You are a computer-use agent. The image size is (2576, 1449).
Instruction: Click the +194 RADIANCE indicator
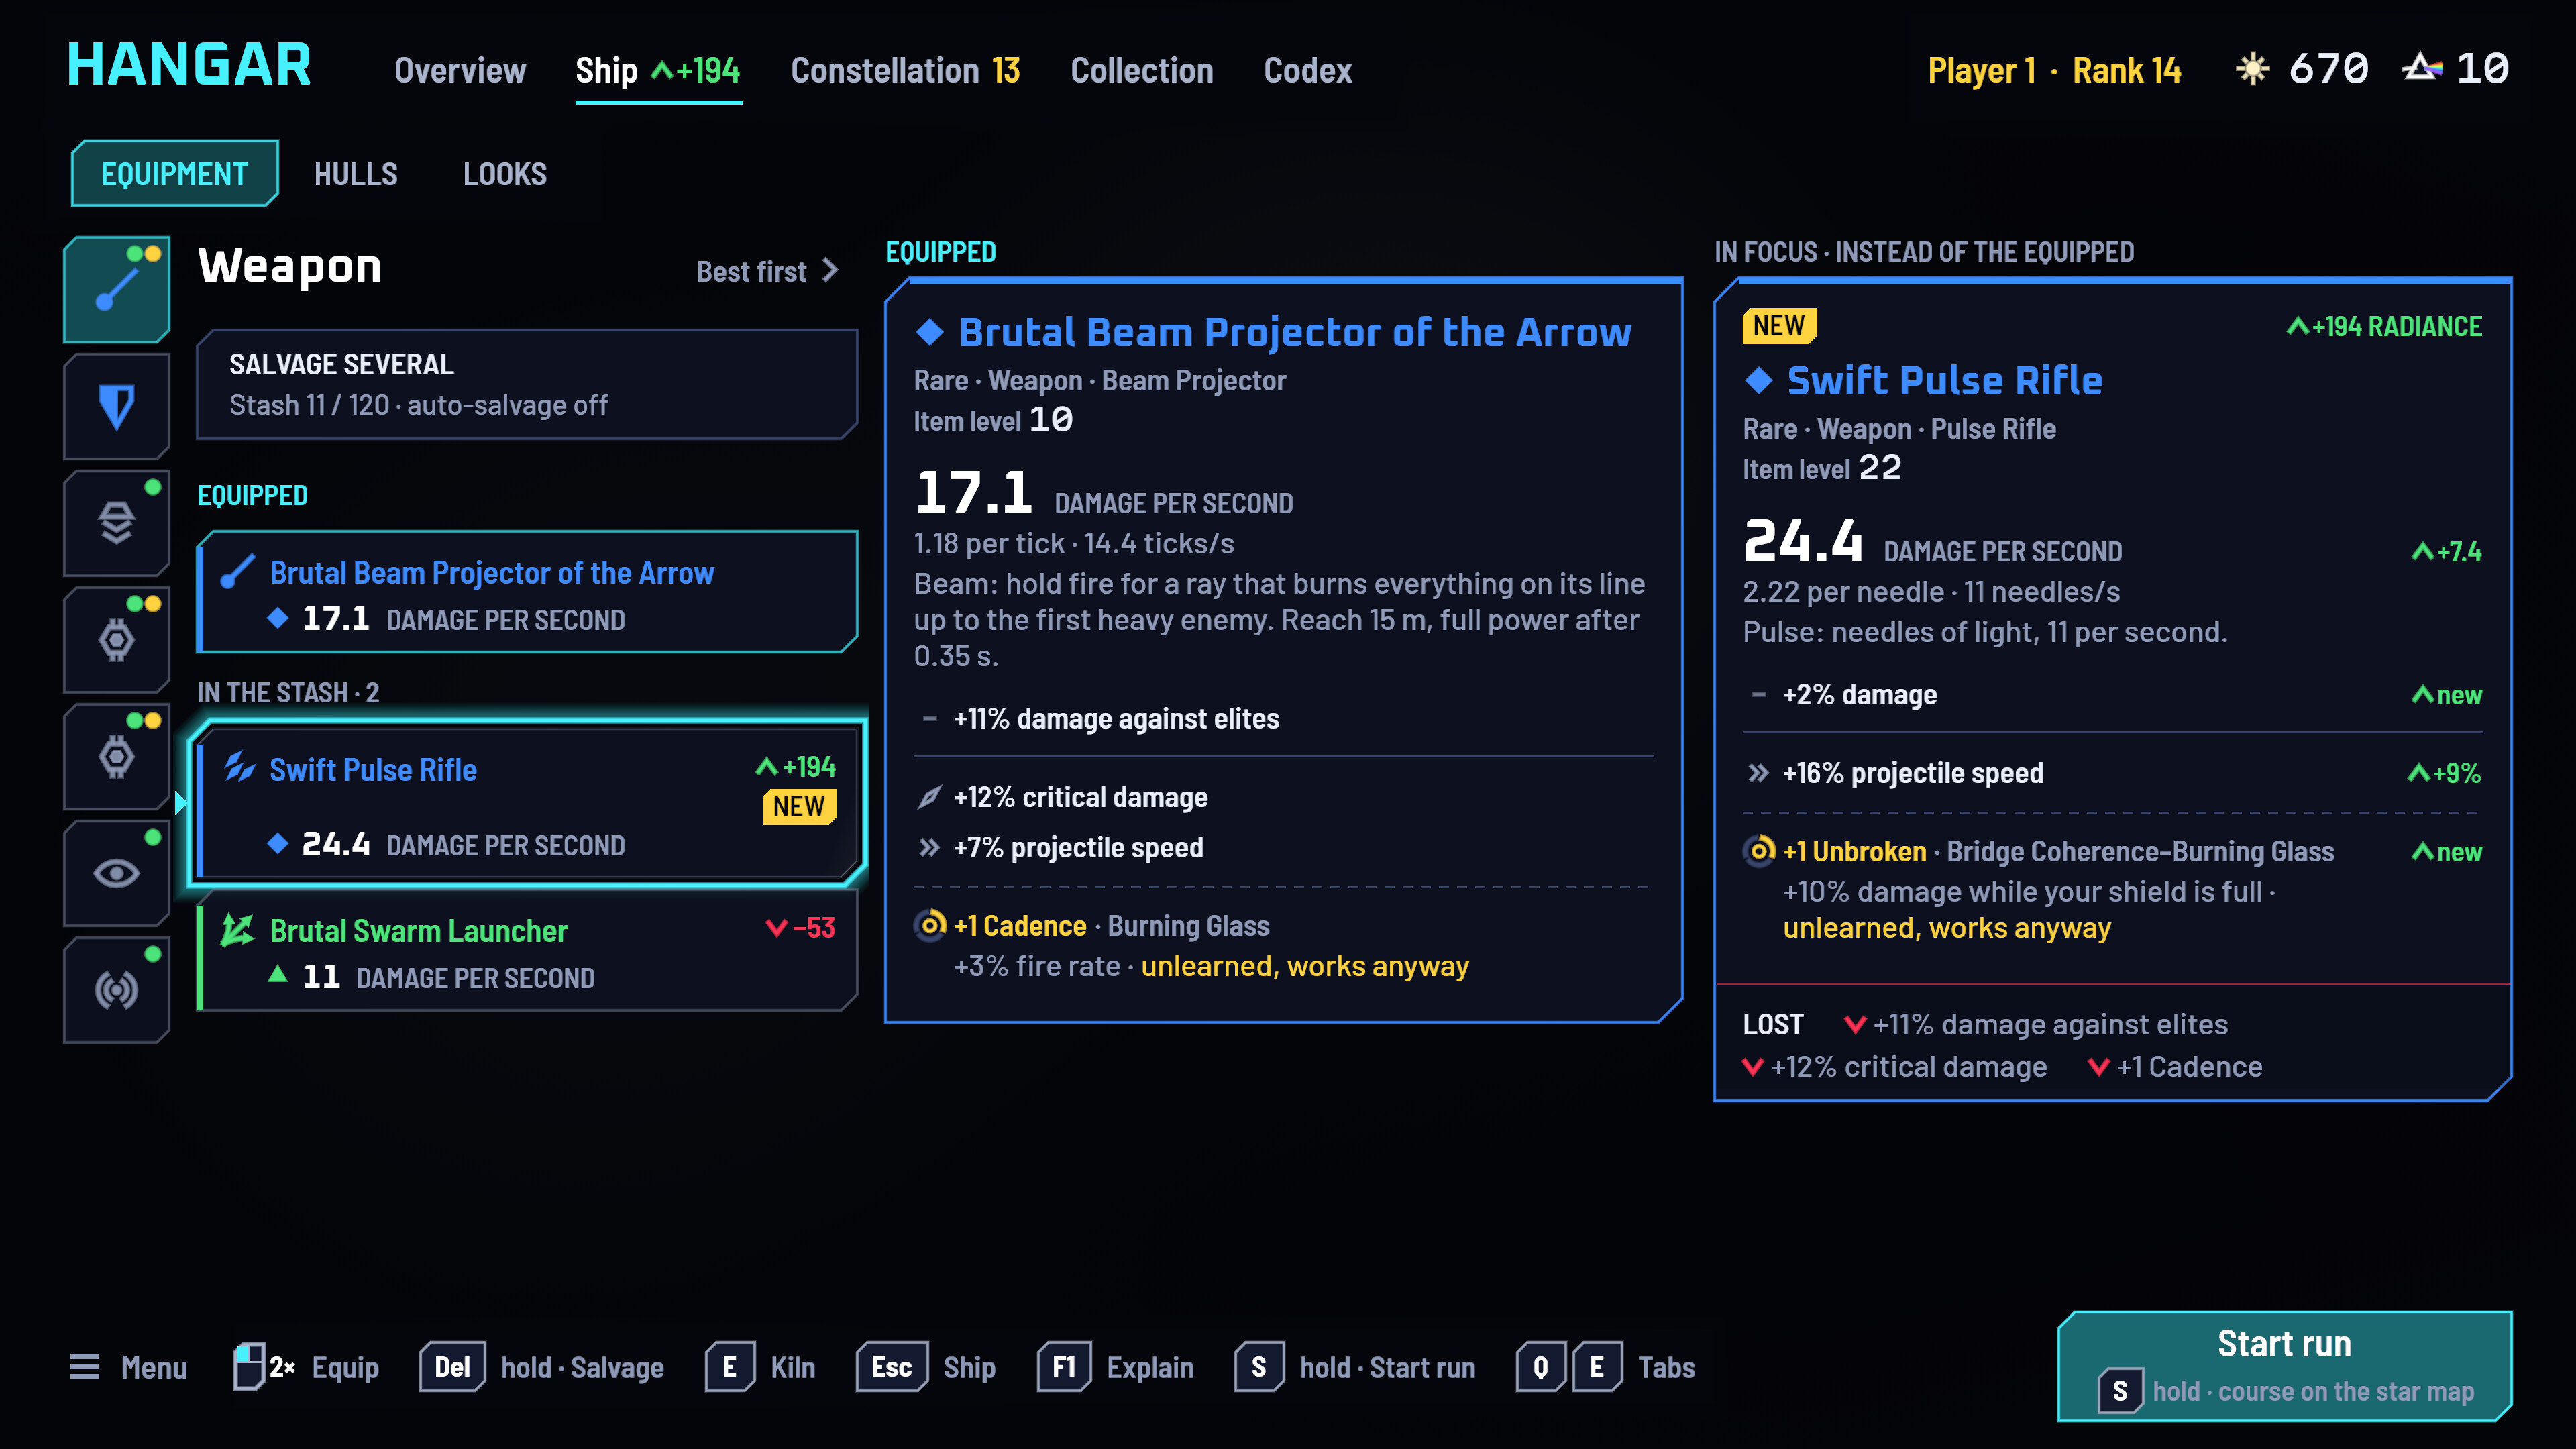(2384, 326)
